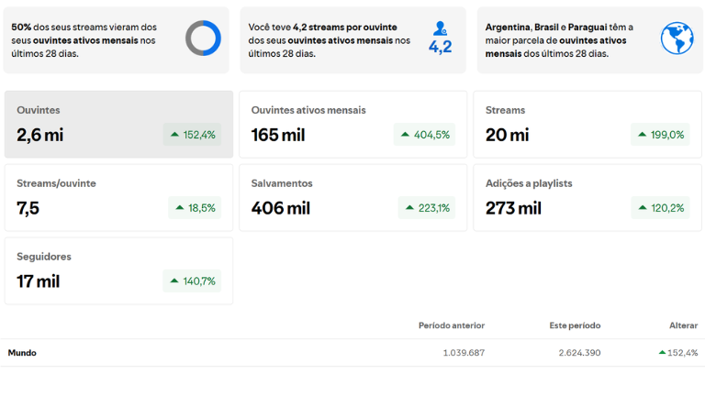Select the Adições a playlists card
The image size is (705, 396).
[587, 198]
